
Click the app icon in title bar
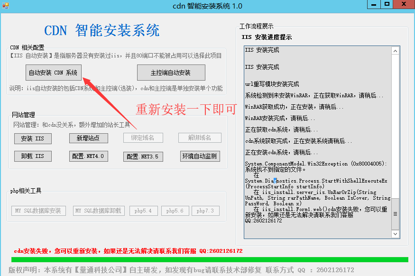point(6,6)
